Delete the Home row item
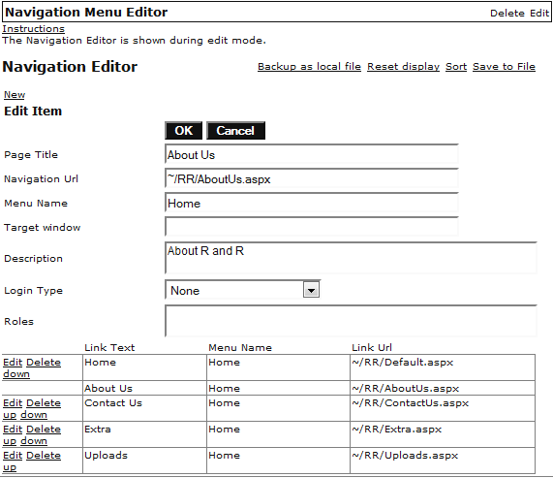The width and height of the screenshot is (553, 478). point(44,363)
